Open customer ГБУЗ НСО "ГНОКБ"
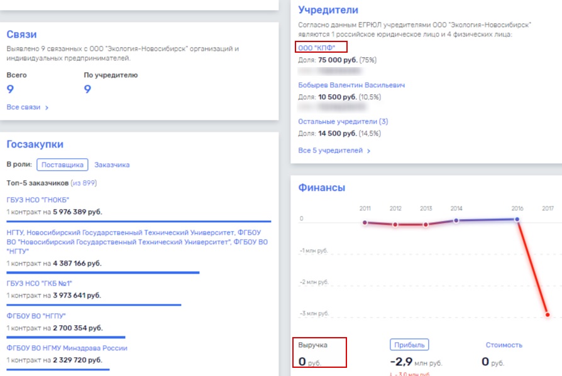The image size is (562, 376). [38, 200]
